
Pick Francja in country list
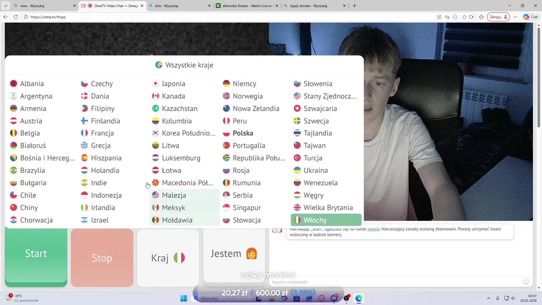pos(97,133)
